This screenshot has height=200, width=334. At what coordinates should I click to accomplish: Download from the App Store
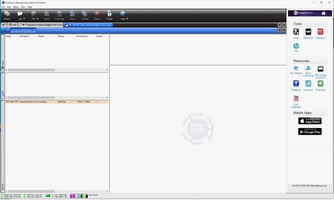tap(310, 121)
